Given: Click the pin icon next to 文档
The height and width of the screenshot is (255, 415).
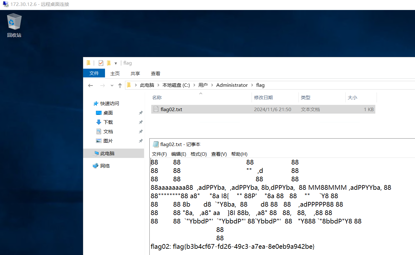Looking at the screenshot, I should point(141,131).
